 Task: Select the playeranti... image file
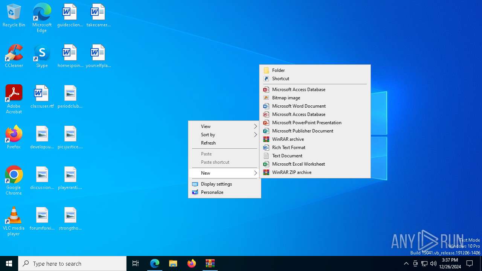tap(70, 178)
